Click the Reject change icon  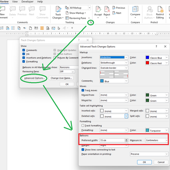[x=107, y=9]
